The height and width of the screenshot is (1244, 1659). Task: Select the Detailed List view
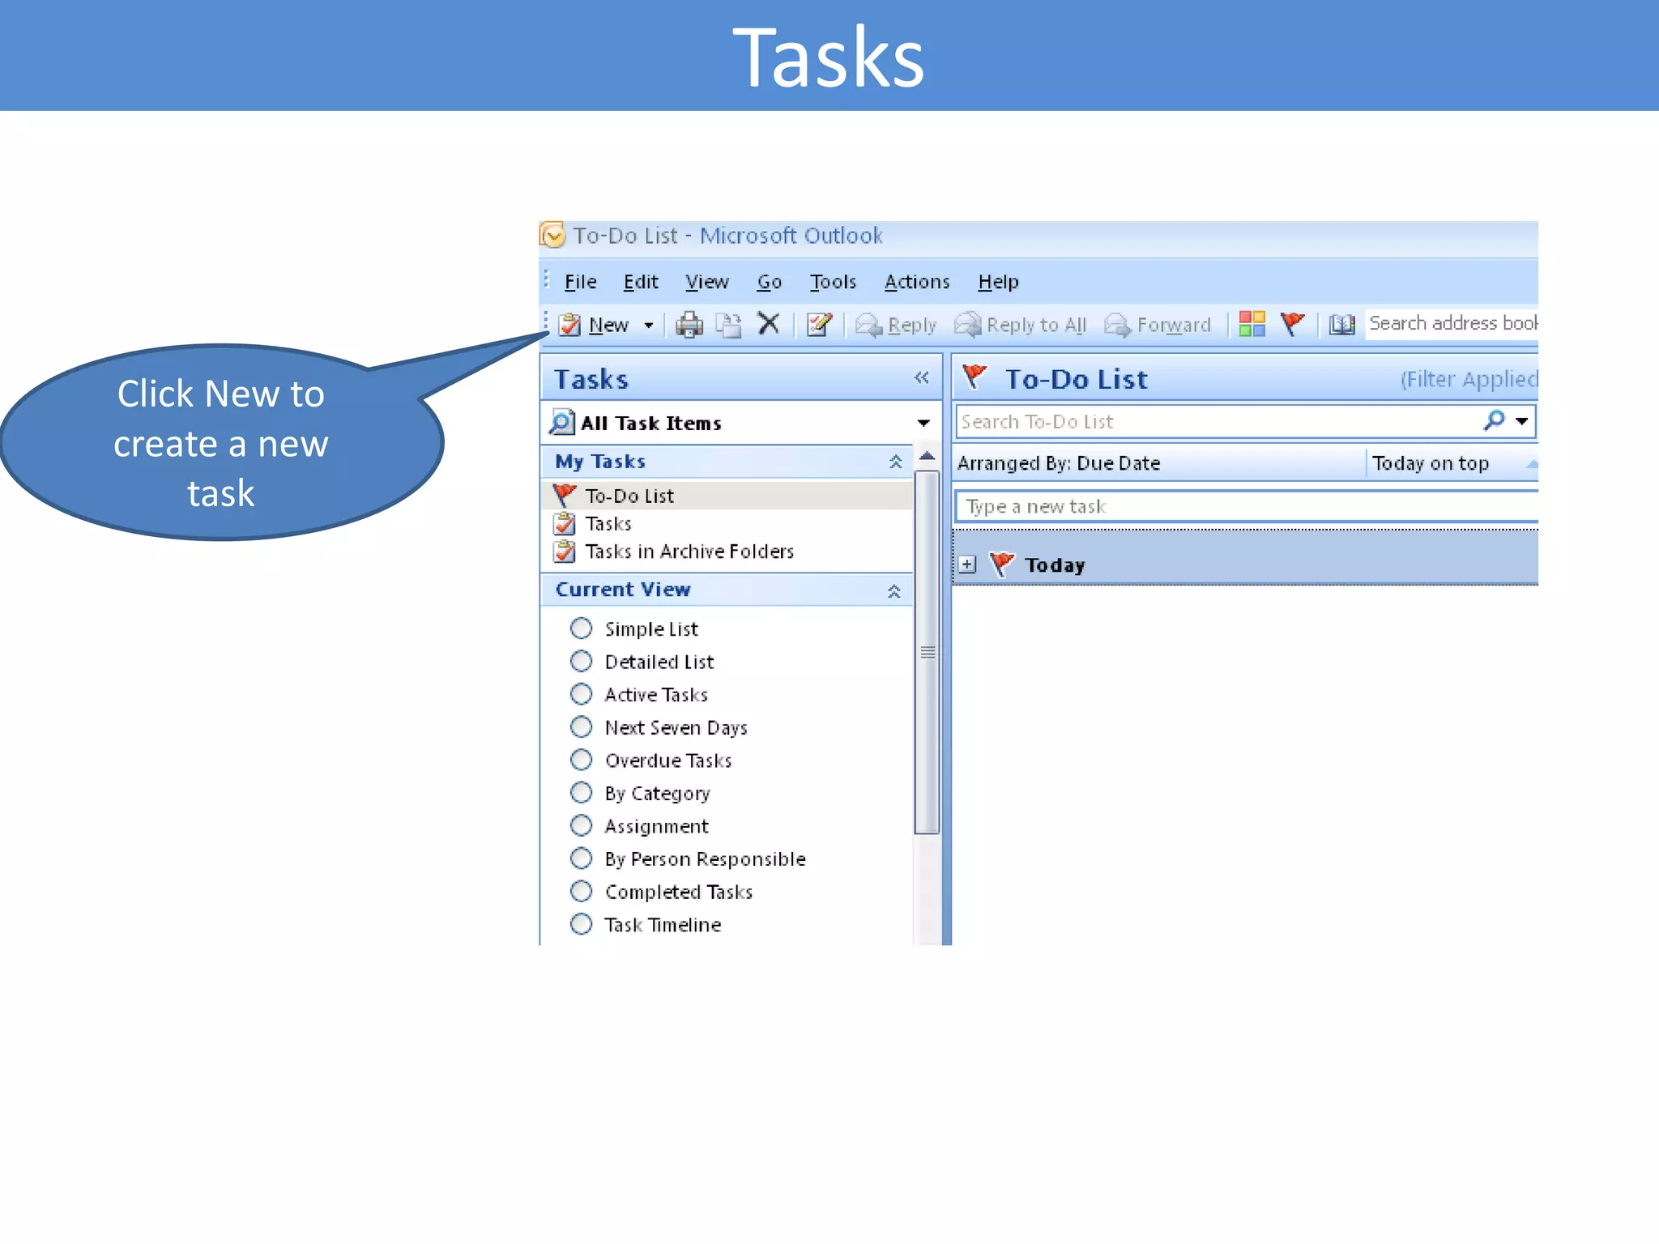642,662
